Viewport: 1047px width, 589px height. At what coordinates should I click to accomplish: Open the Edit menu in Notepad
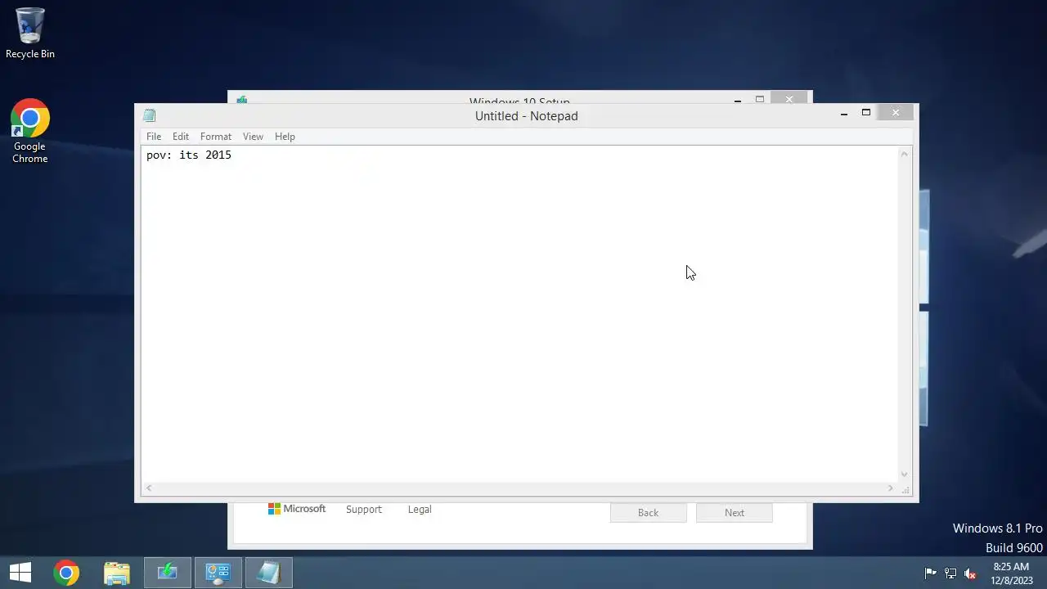[x=181, y=137]
